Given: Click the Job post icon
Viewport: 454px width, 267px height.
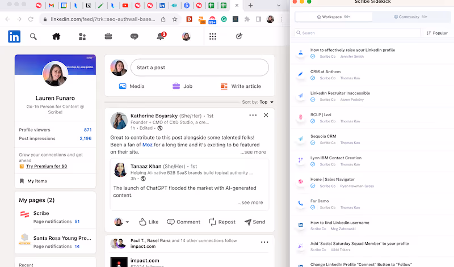Looking at the screenshot, I should point(176,86).
